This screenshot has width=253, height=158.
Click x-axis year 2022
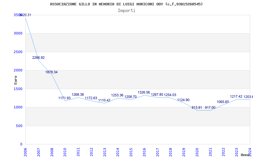(224, 152)
